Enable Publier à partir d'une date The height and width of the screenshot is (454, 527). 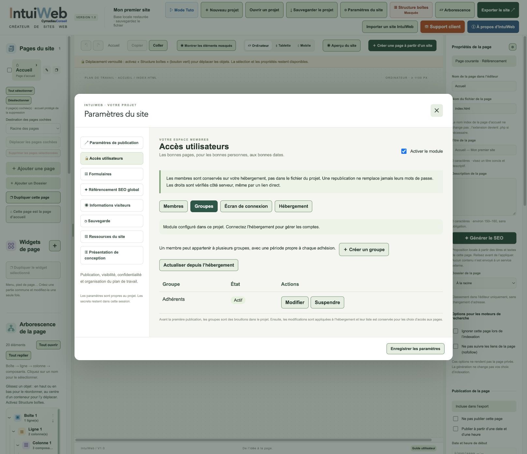pyautogui.click(x=456, y=429)
